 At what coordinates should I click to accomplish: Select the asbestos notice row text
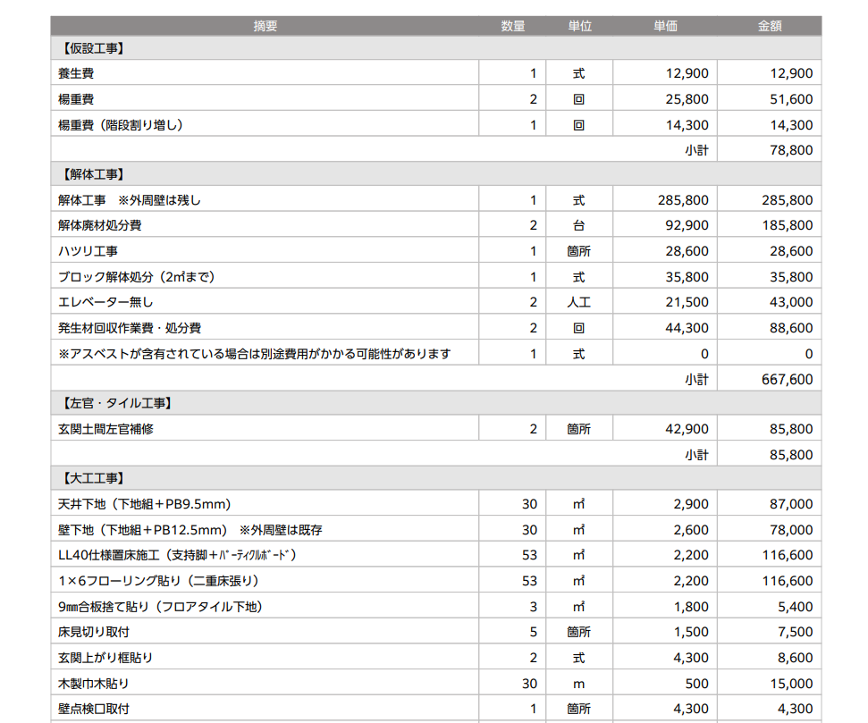click(255, 354)
